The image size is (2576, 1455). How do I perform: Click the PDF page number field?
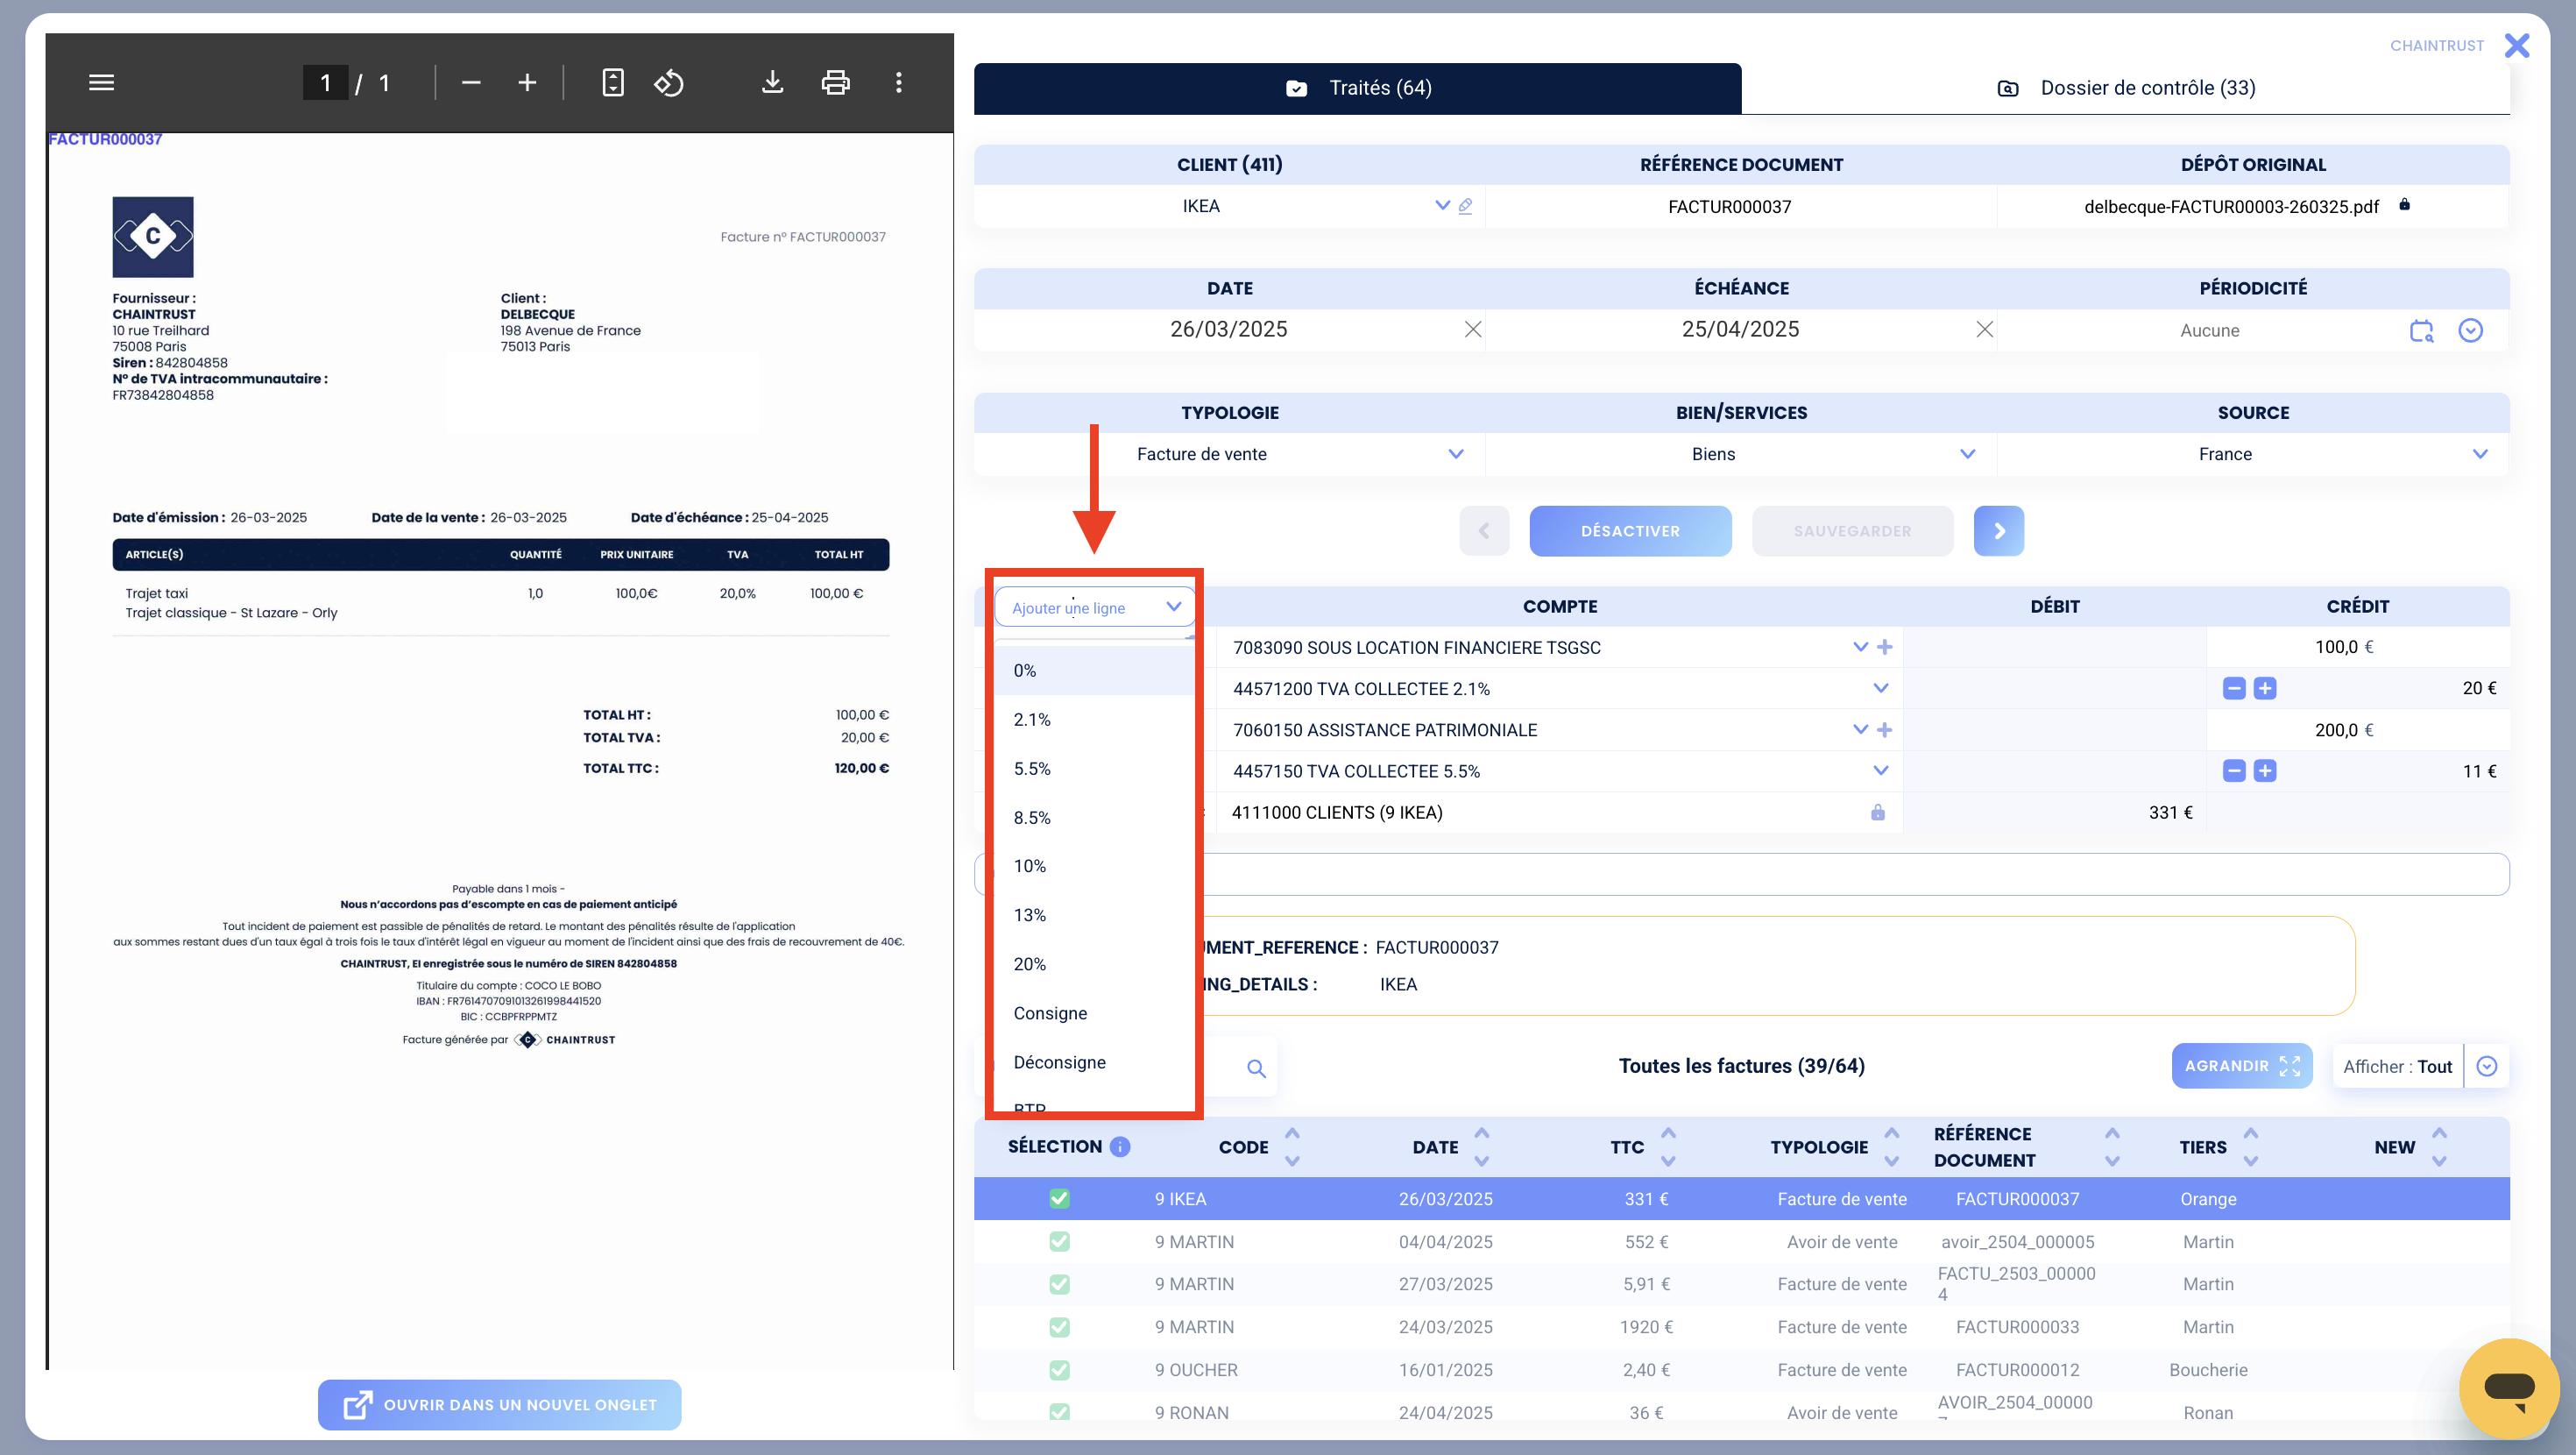[325, 82]
